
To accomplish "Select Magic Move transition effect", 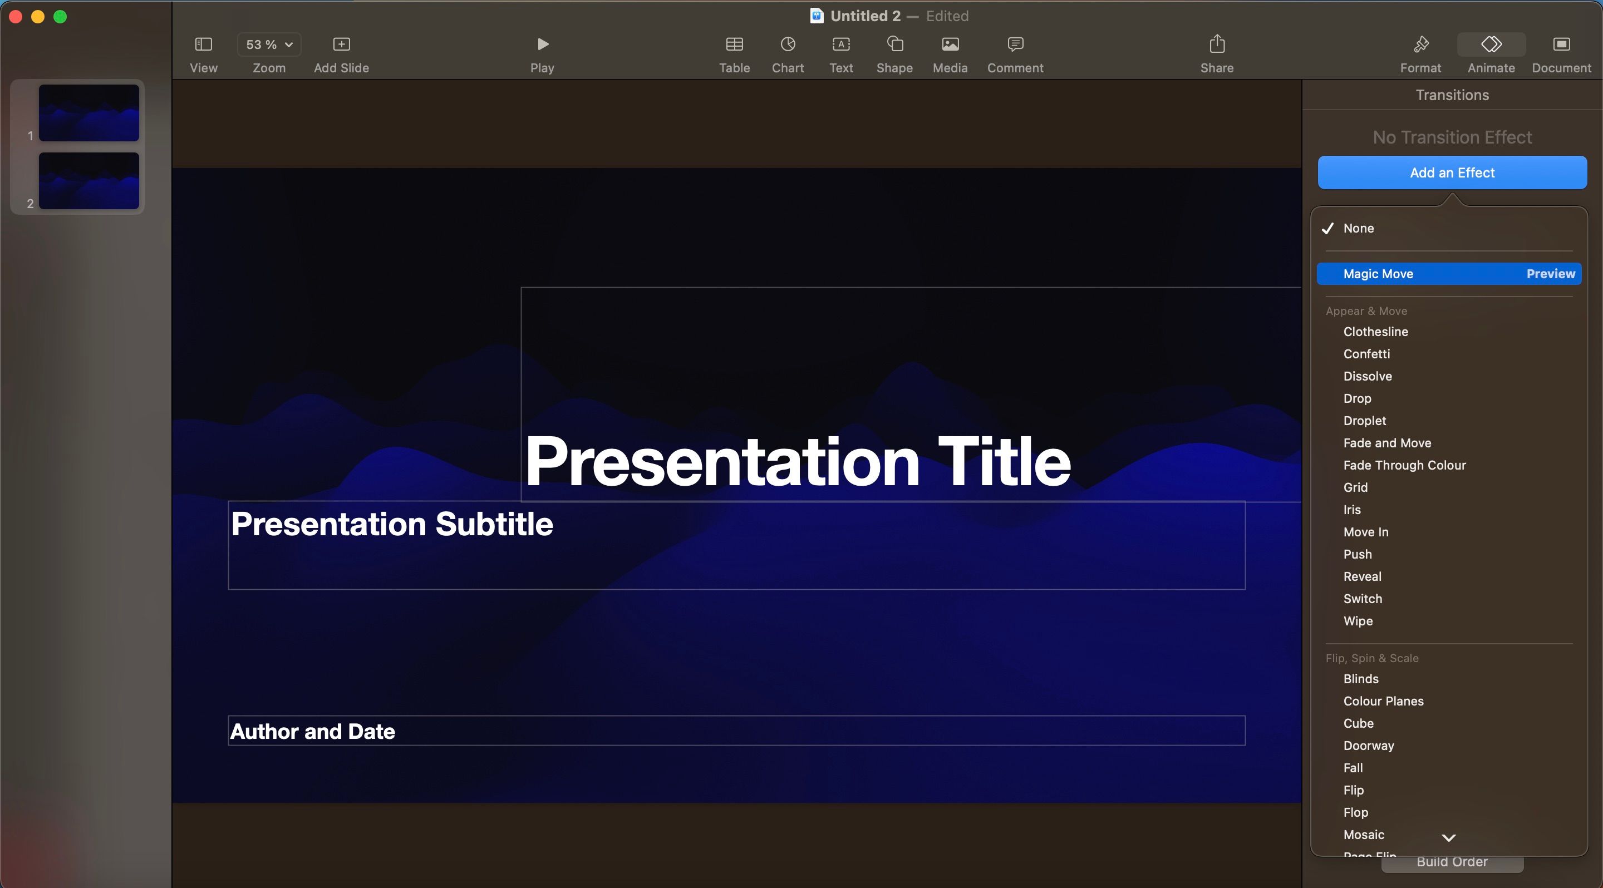I will 1379,273.
